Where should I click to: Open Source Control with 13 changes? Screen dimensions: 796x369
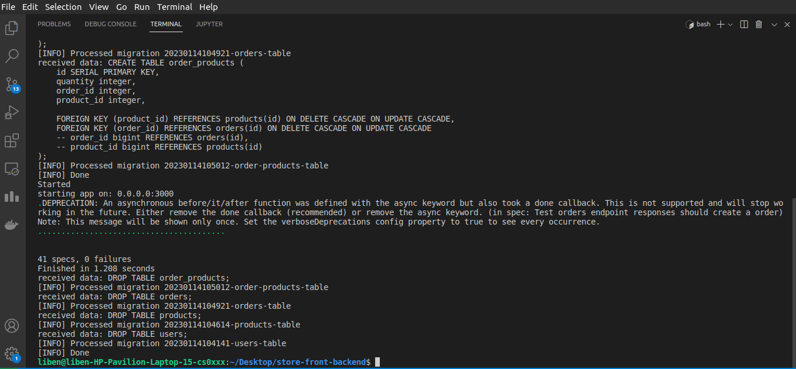coord(12,84)
